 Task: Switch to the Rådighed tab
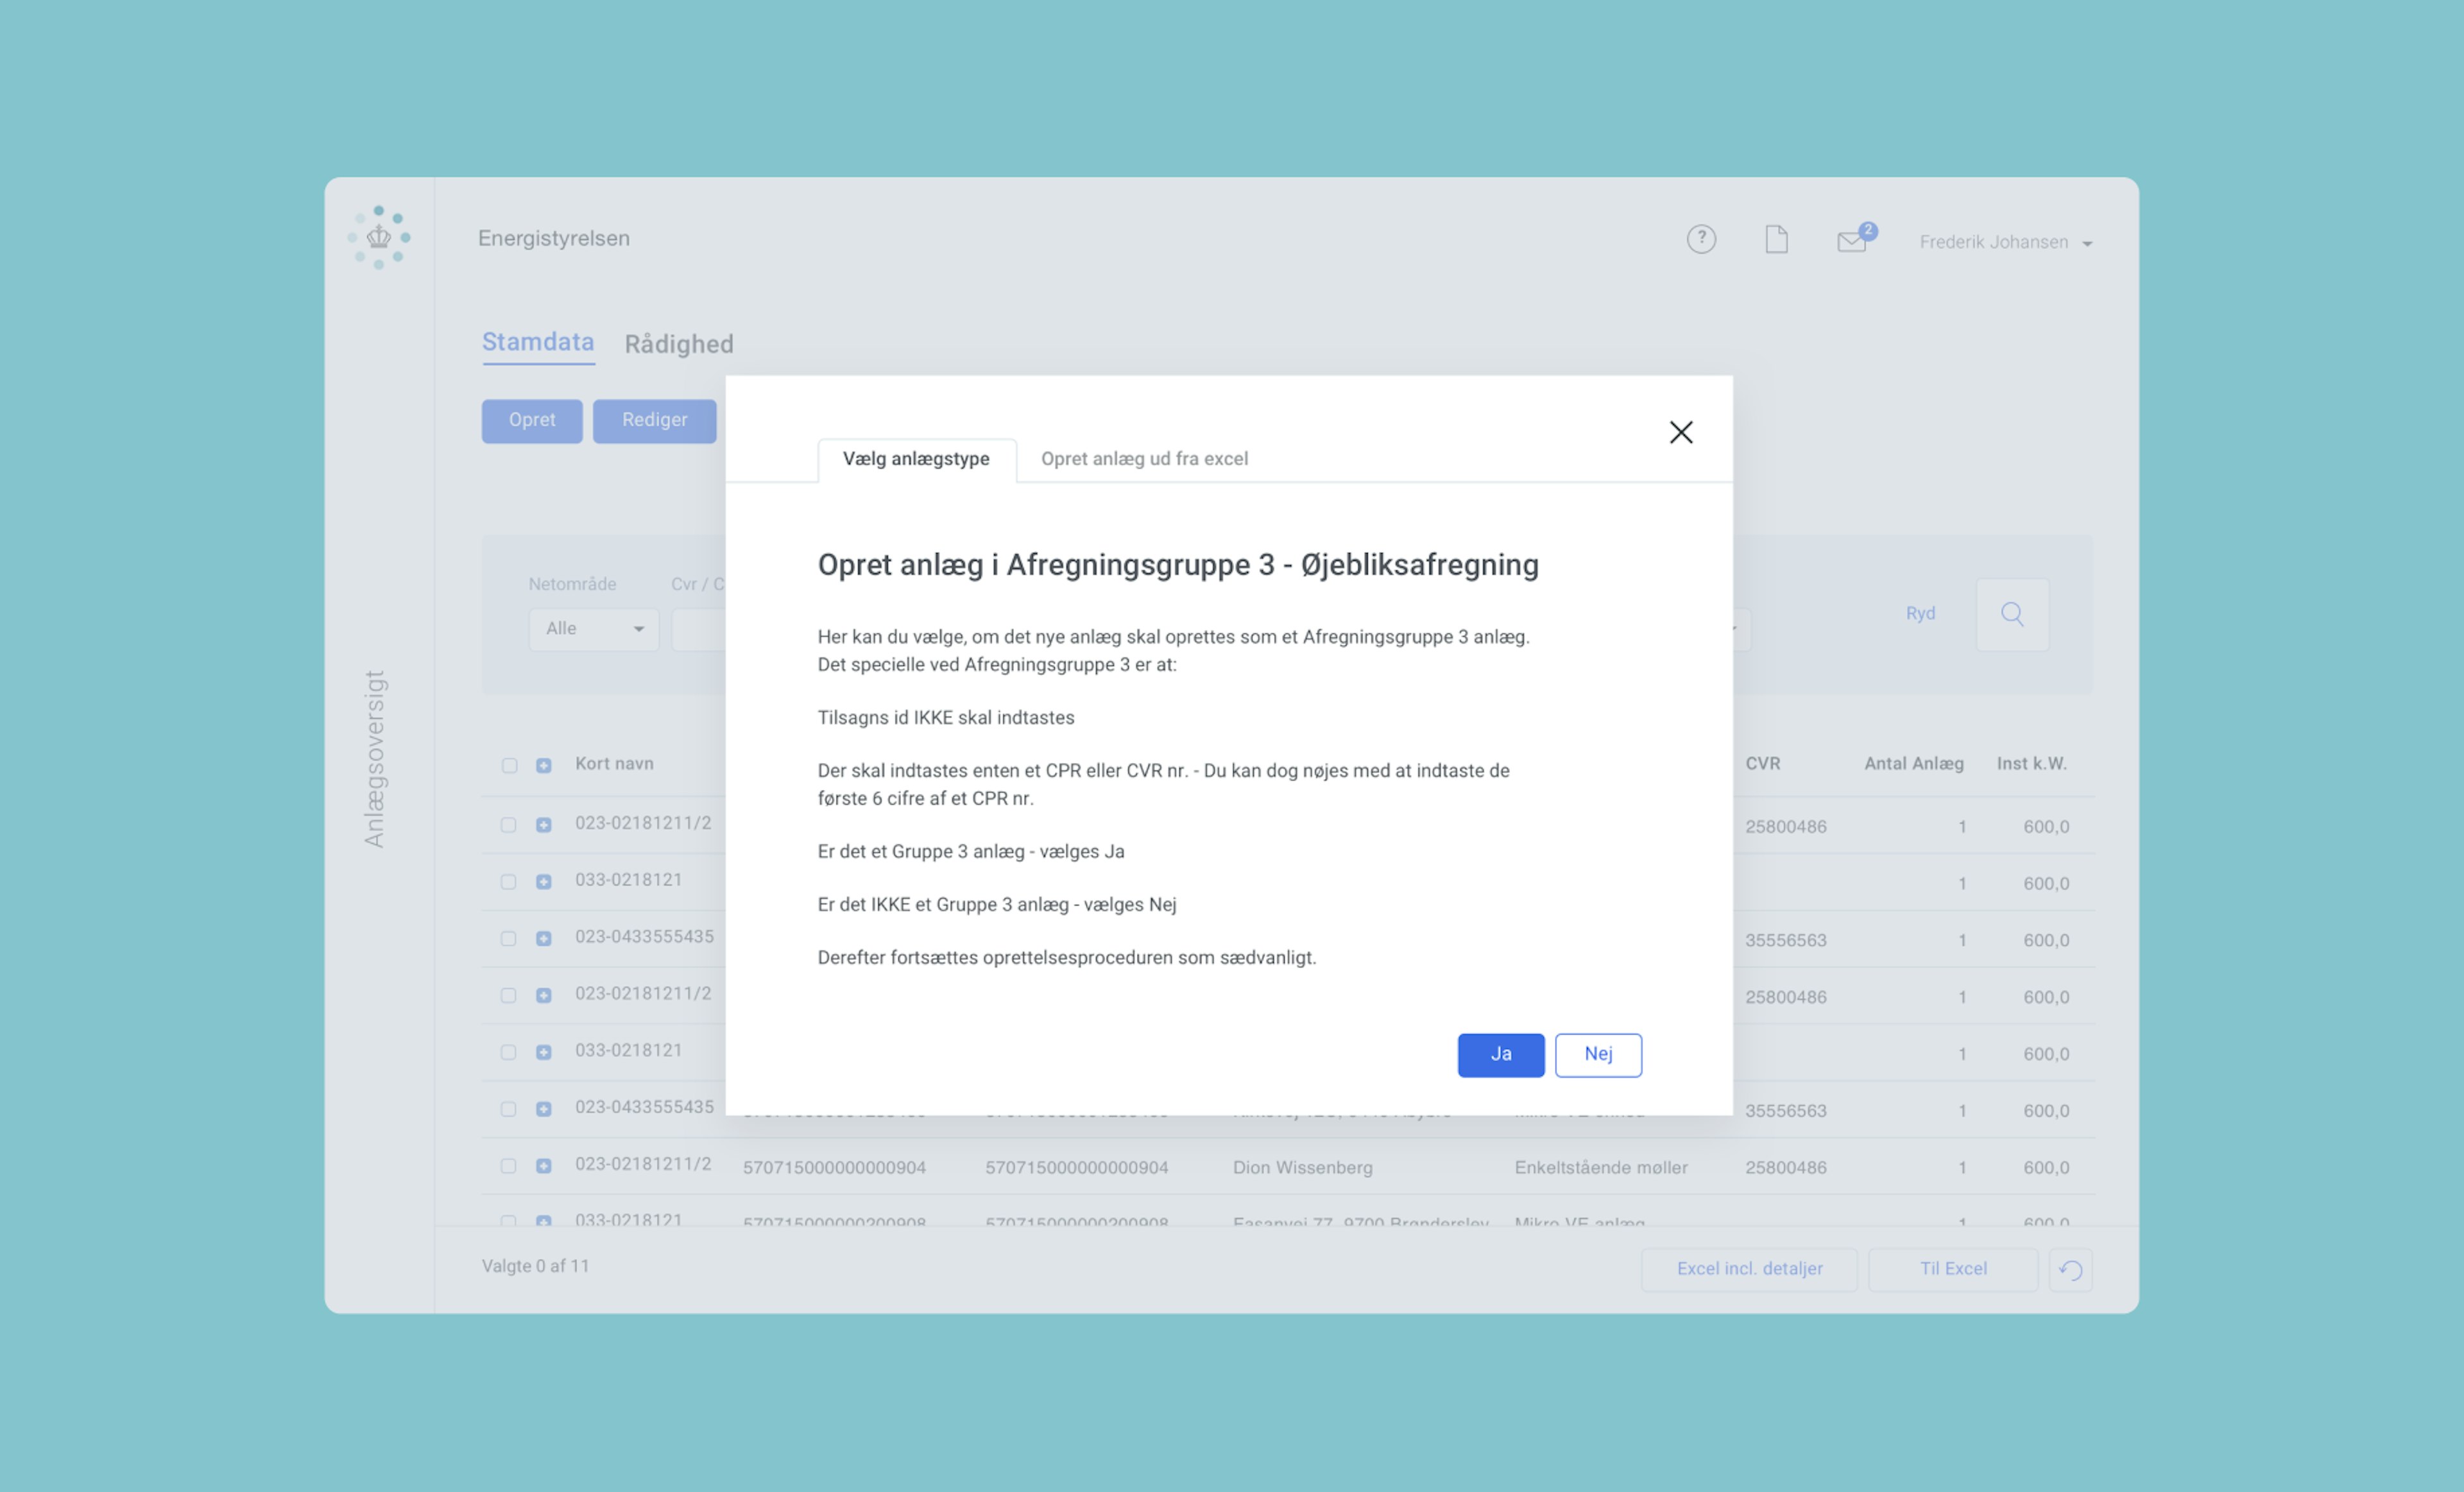coord(678,344)
